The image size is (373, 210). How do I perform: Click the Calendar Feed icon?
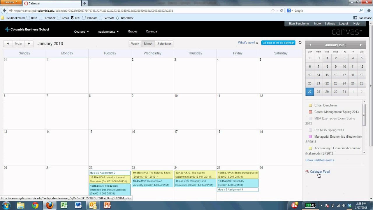click(307, 172)
